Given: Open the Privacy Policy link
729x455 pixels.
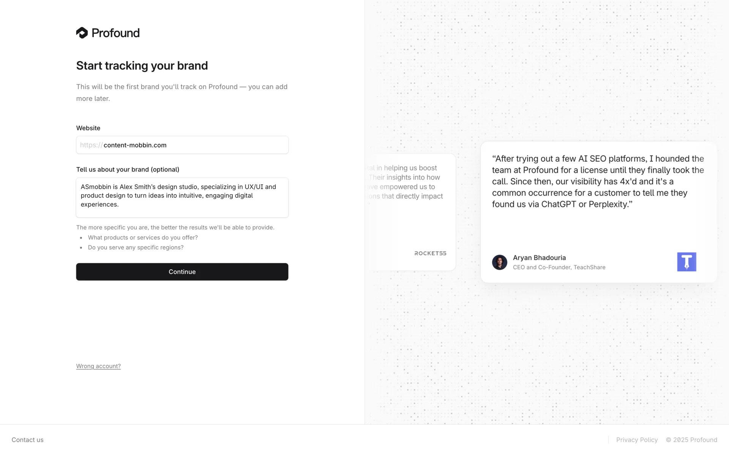Looking at the screenshot, I should (x=637, y=440).
